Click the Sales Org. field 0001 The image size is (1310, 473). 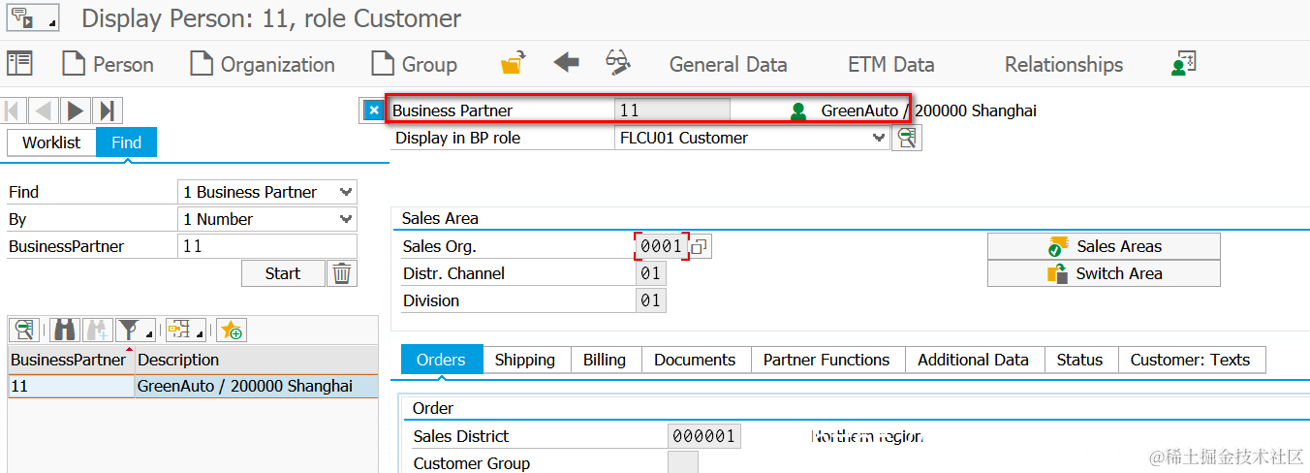[661, 246]
